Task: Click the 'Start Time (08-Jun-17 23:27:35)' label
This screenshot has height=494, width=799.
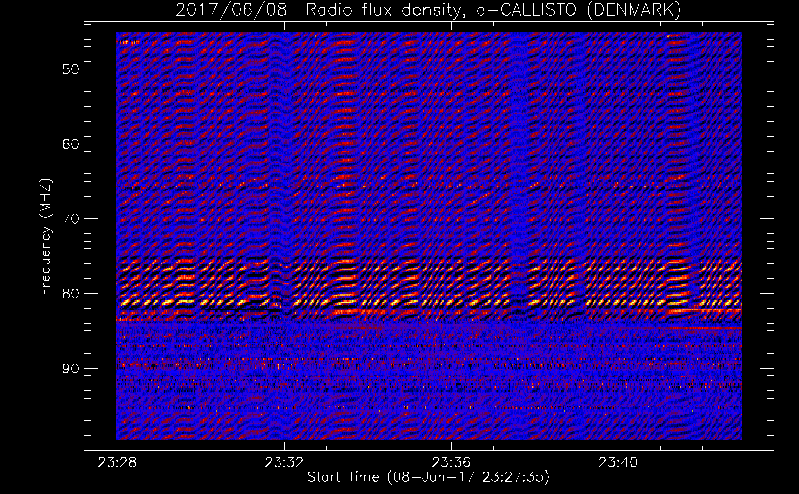Action: pos(428,477)
